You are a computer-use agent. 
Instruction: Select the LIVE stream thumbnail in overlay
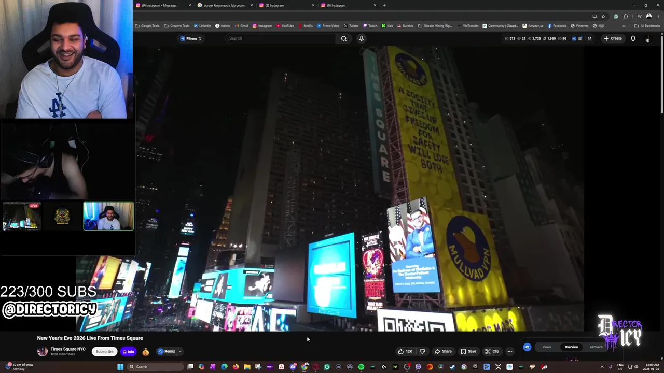point(22,216)
